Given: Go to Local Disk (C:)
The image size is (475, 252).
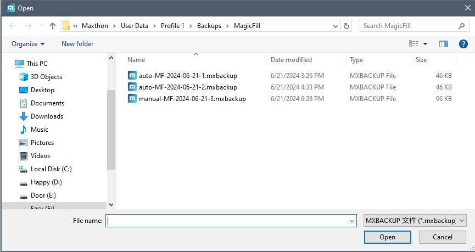Looking at the screenshot, I should (51, 169).
